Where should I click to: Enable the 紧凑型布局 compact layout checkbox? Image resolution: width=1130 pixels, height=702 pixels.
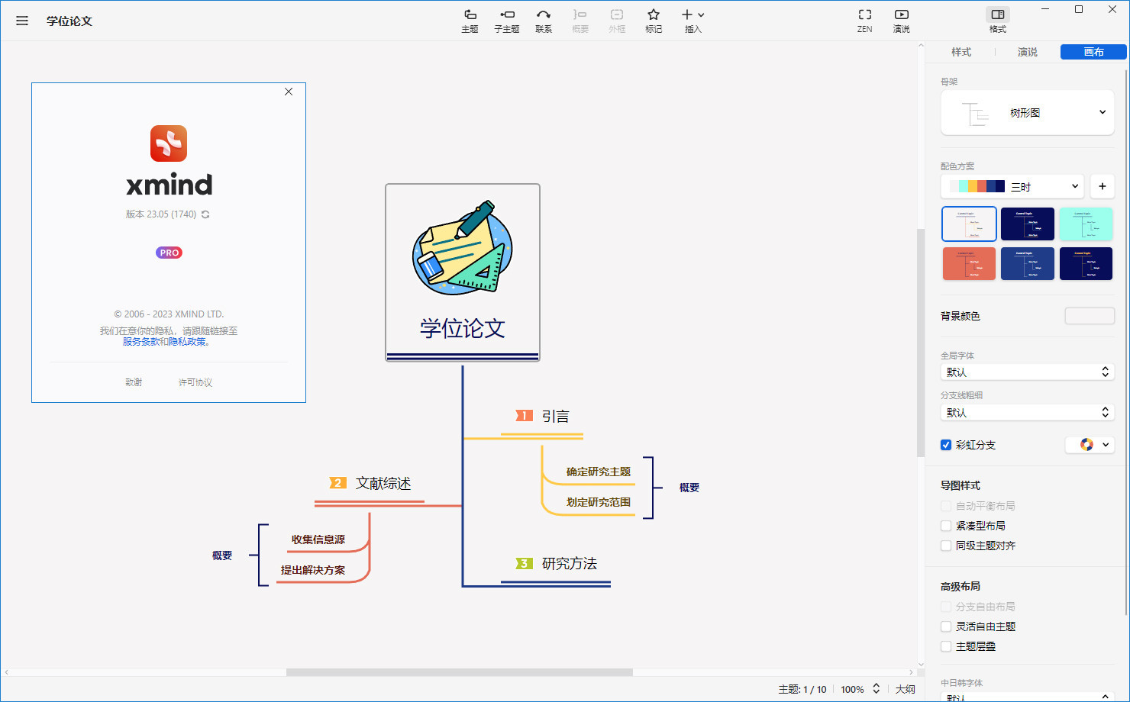coord(946,526)
